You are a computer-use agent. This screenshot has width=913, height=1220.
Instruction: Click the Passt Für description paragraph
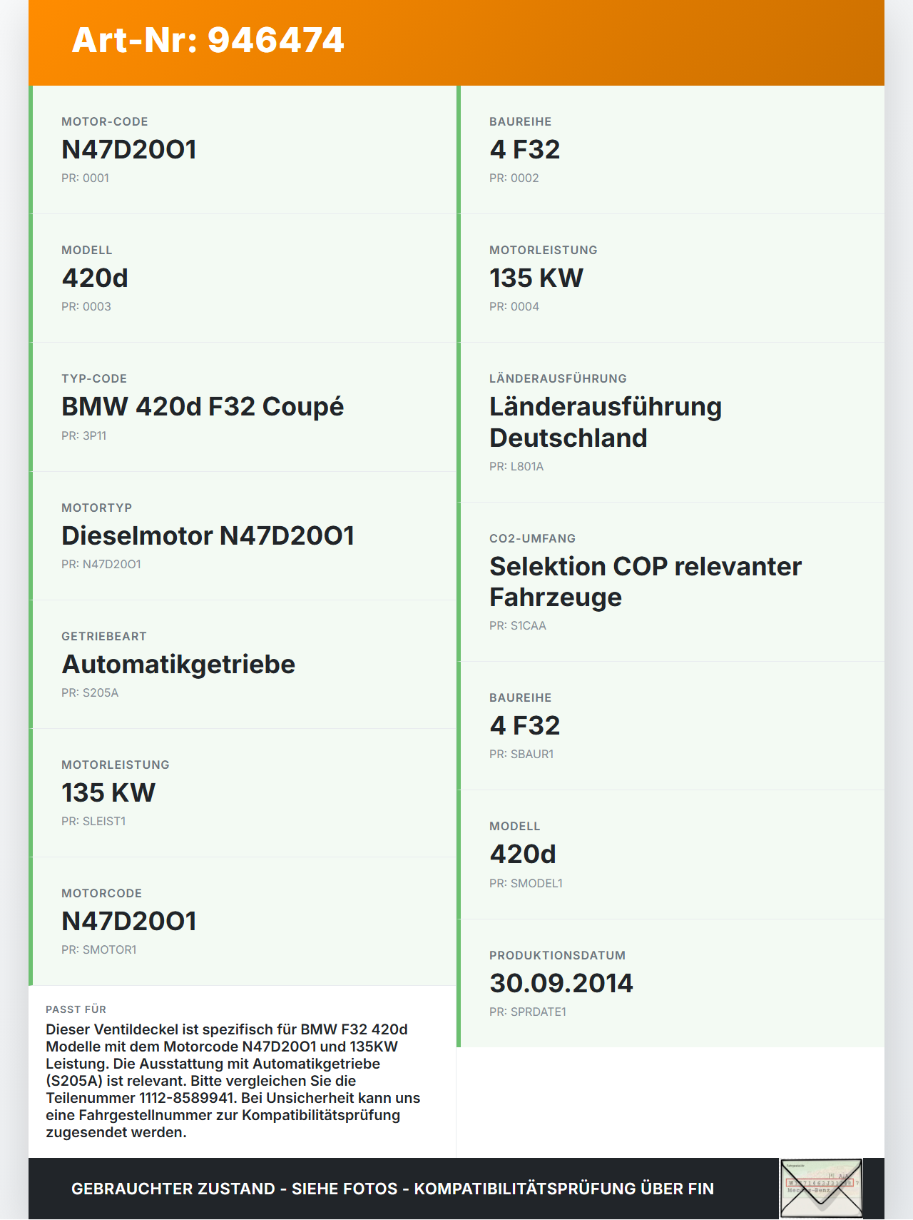click(x=233, y=1081)
